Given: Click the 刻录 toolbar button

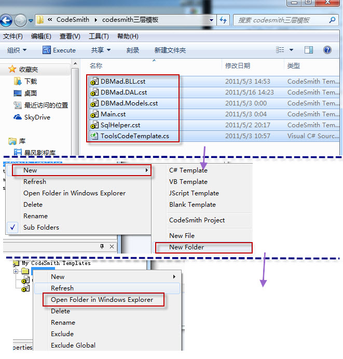Looking at the screenshot, I should tap(133, 50).
